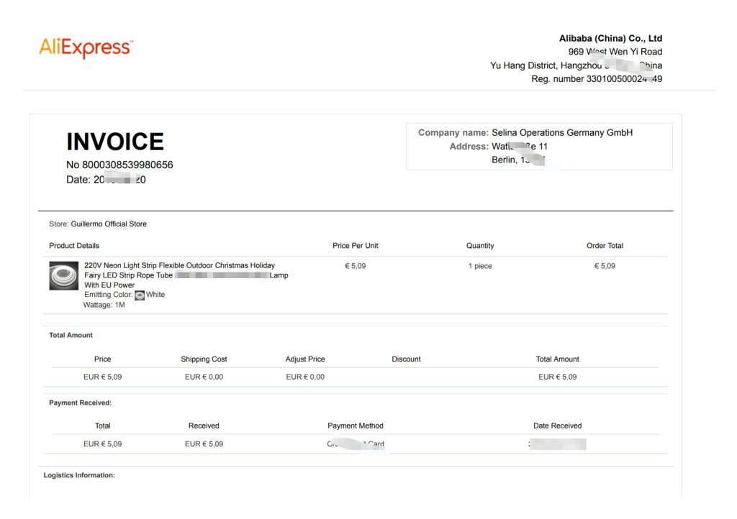Screen dimensions: 737x519
Task: Select the Received value EUR € 5,09
Action: click(204, 444)
